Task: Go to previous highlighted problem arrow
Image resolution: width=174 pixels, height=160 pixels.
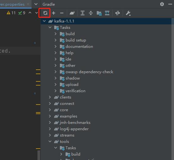Action: click(30, 13)
